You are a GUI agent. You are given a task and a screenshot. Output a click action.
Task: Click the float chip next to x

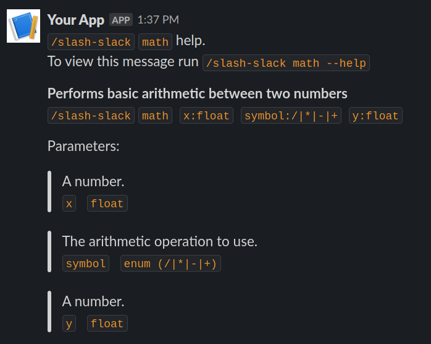[107, 204]
